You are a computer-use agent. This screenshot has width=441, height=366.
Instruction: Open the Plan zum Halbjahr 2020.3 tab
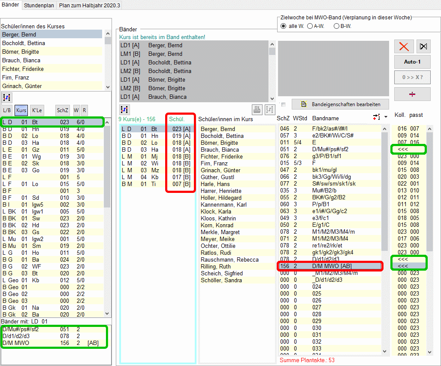90,5
